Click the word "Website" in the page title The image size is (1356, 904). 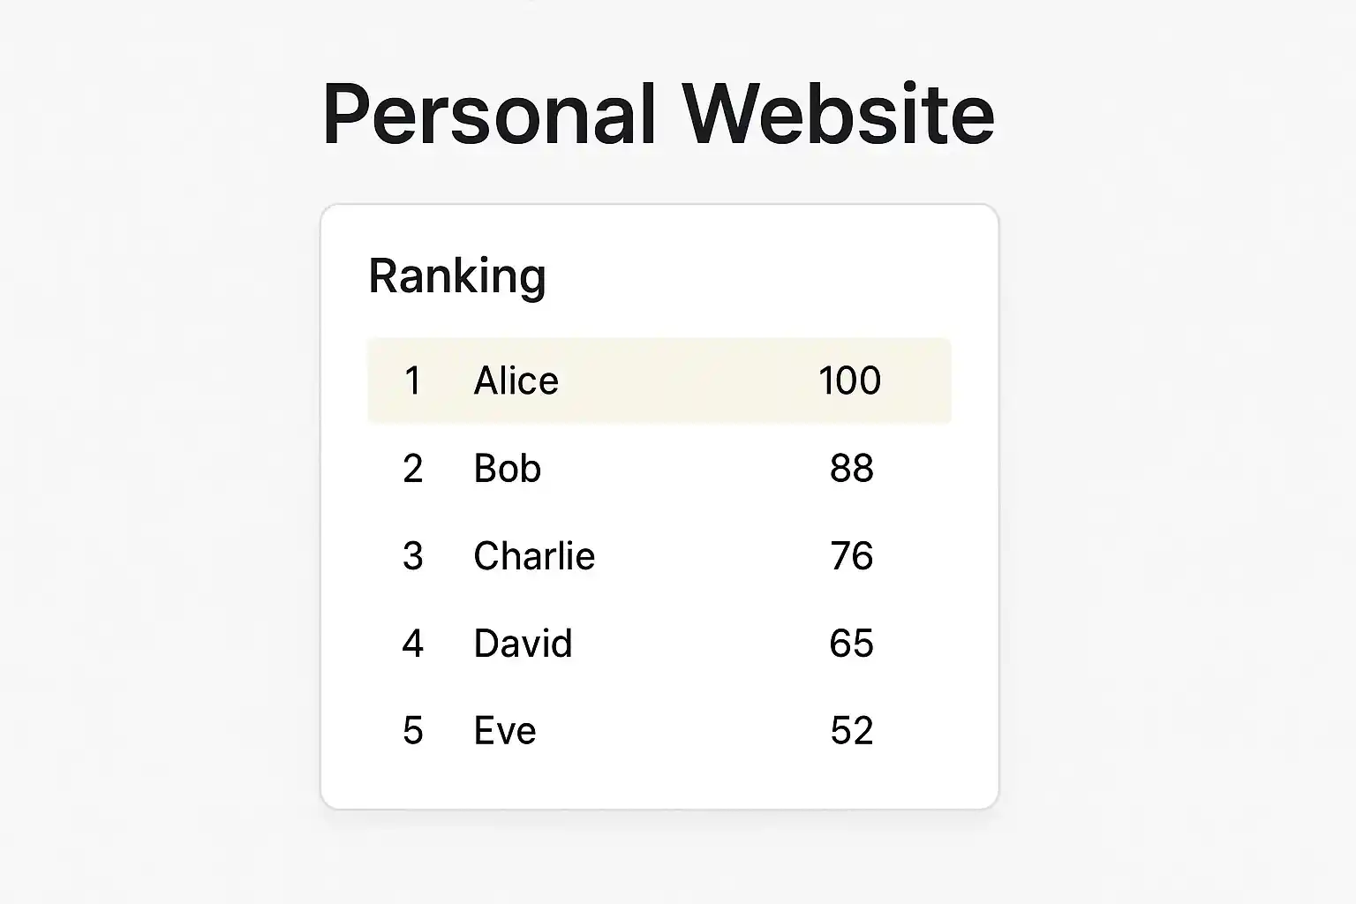click(838, 115)
